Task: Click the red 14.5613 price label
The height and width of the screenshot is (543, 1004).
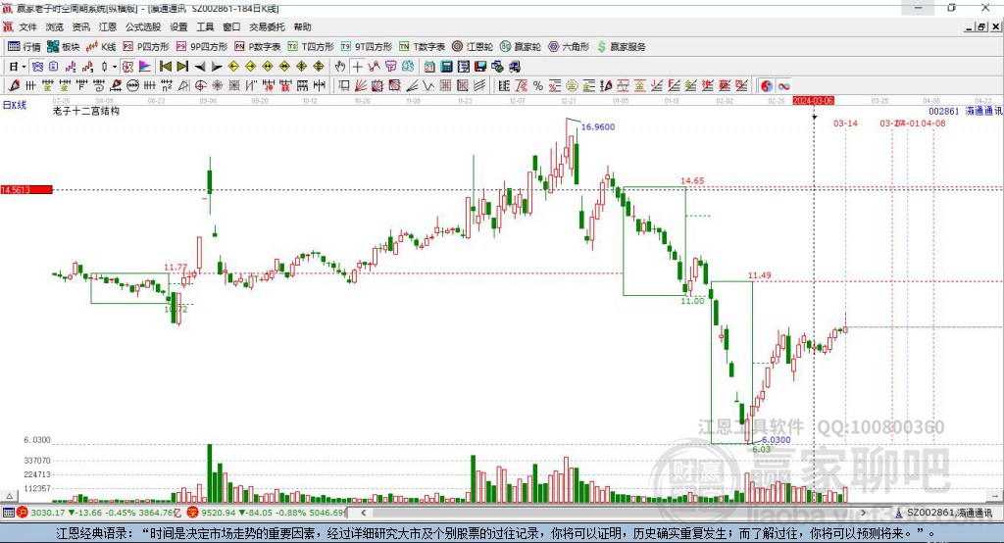Action: point(26,189)
